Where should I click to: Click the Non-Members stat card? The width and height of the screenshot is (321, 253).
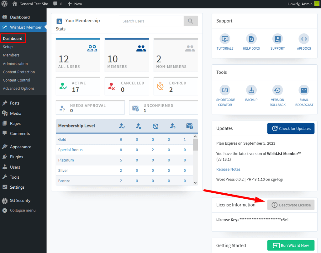click(x=176, y=55)
